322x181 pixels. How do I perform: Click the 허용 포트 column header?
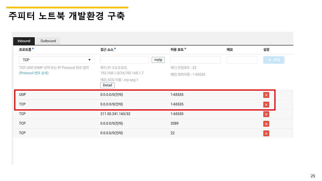tap(177, 49)
